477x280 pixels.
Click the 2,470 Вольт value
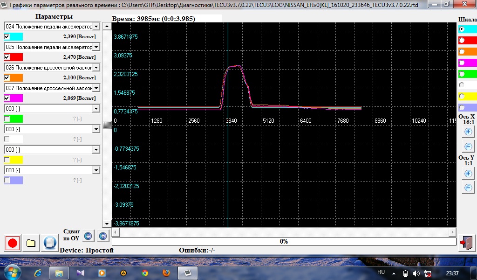[x=79, y=57]
